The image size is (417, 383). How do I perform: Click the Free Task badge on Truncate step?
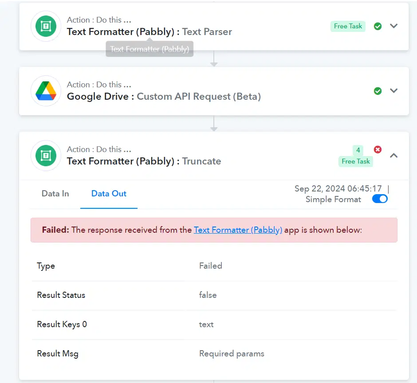[356, 161]
